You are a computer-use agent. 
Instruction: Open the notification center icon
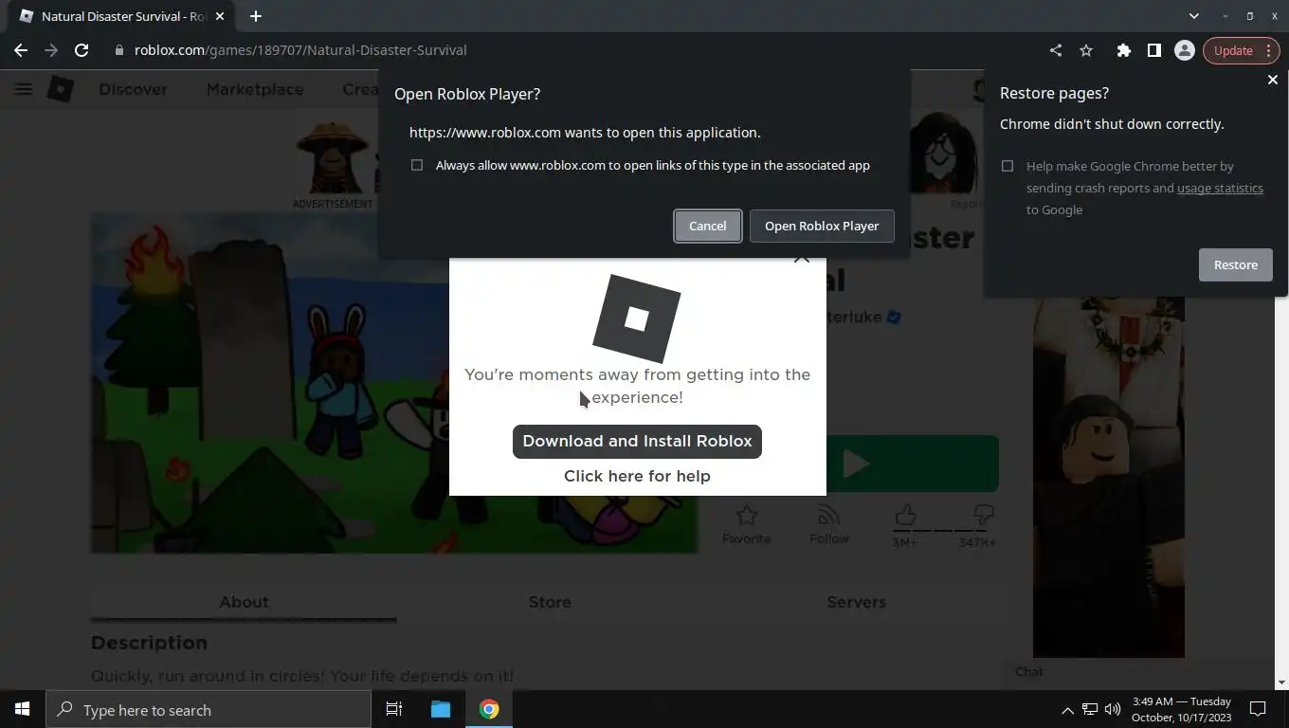click(x=1258, y=709)
